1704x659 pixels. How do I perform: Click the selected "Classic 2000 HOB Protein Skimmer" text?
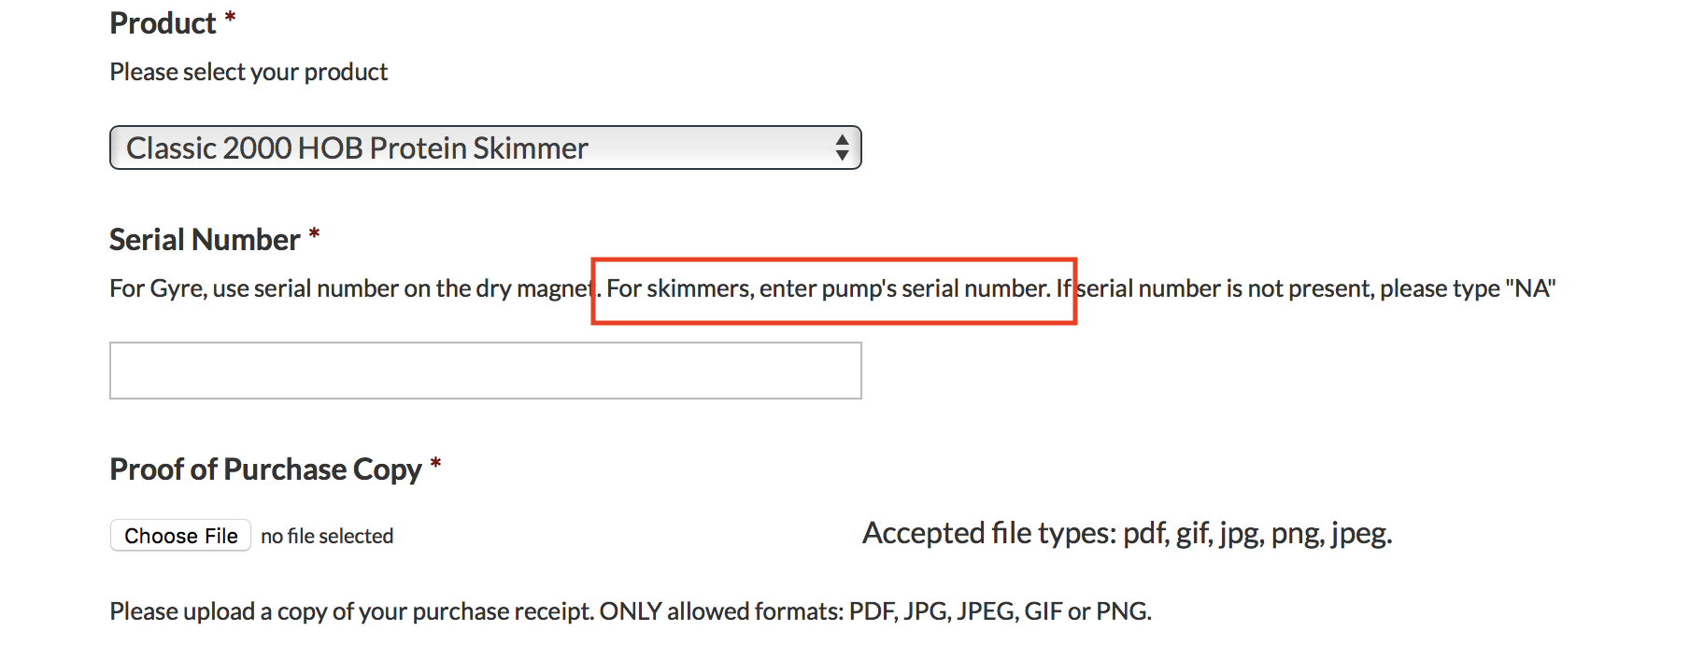point(357,148)
